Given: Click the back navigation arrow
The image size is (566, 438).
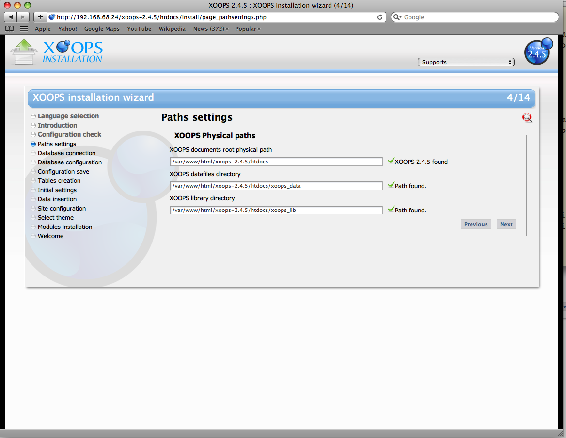Looking at the screenshot, I should [10, 17].
